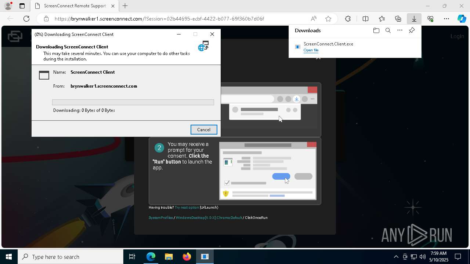Open File Explorer from the taskbar
The height and width of the screenshot is (264, 470).
coord(169,257)
